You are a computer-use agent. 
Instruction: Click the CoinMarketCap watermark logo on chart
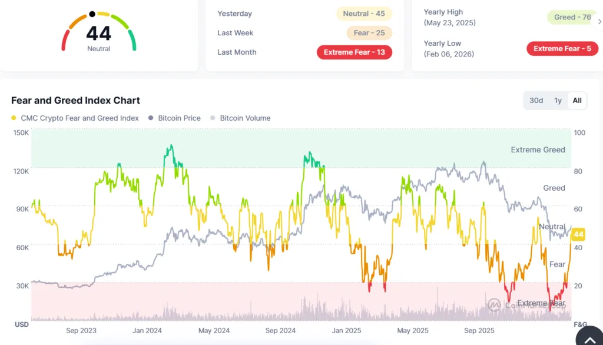493,304
